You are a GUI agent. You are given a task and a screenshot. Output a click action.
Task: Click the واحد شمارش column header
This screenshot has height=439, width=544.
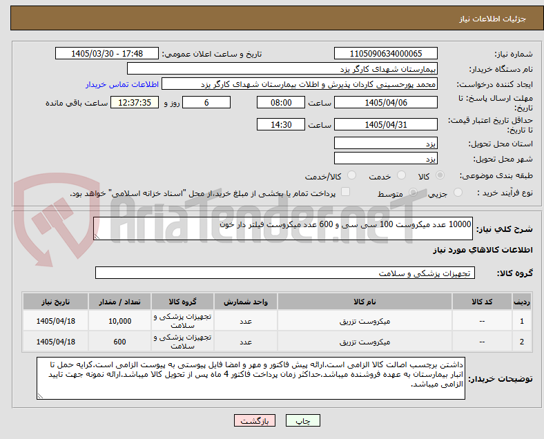[x=246, y=302]
